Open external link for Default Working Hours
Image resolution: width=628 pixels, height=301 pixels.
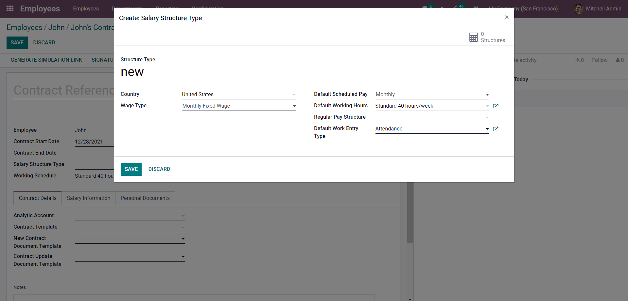point(496,106)
